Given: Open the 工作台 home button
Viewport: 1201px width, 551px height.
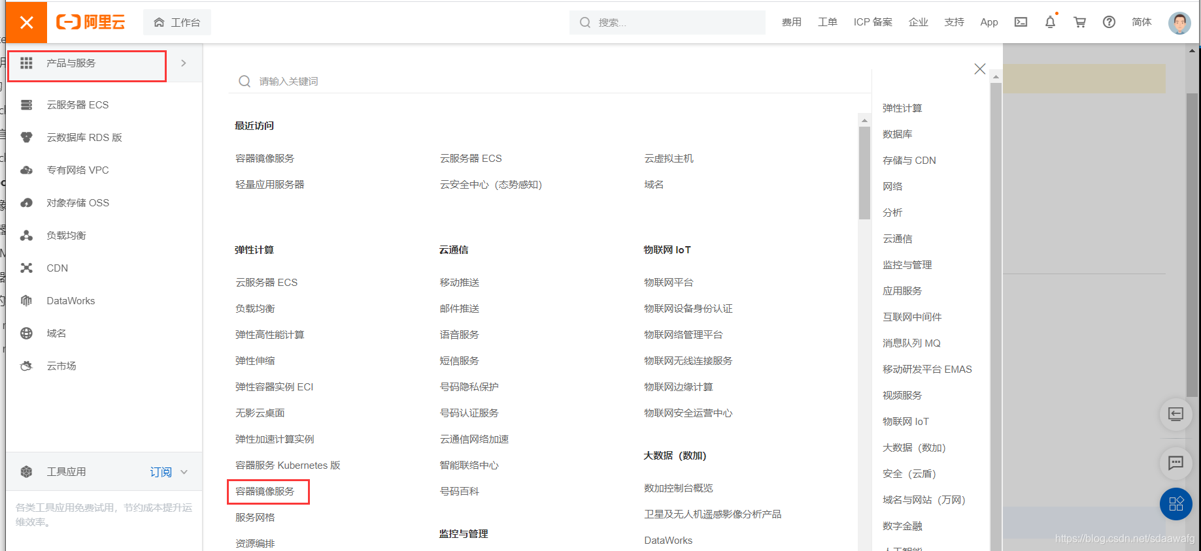Looking at the screenshot, I should coord(177,22).
